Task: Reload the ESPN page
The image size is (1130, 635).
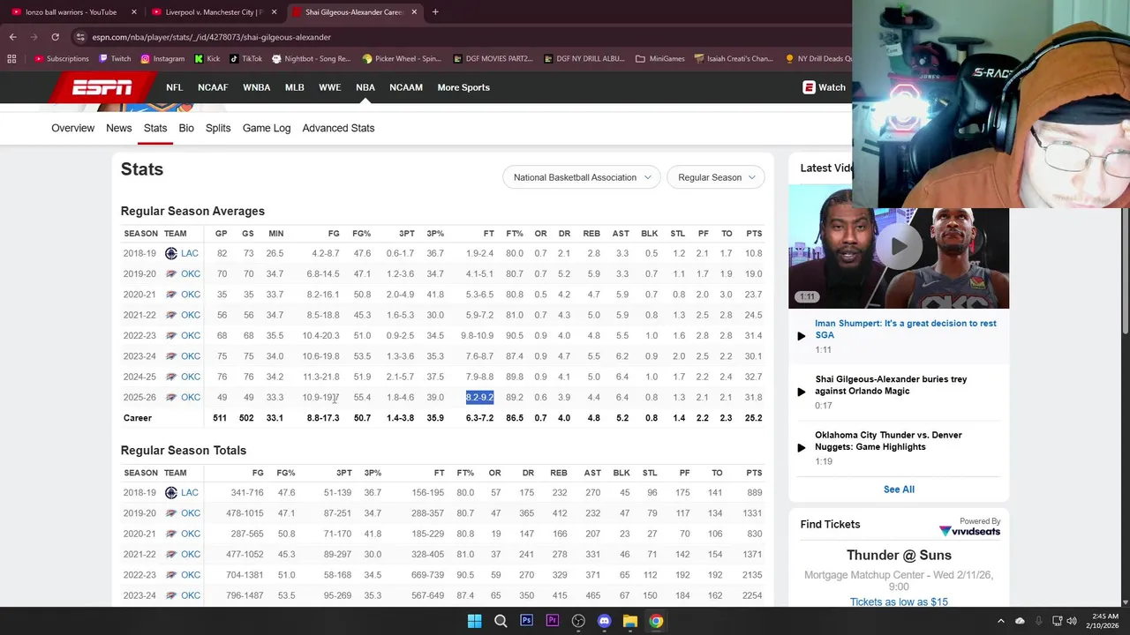Action: pyautogui.click(x=55, y=37)
